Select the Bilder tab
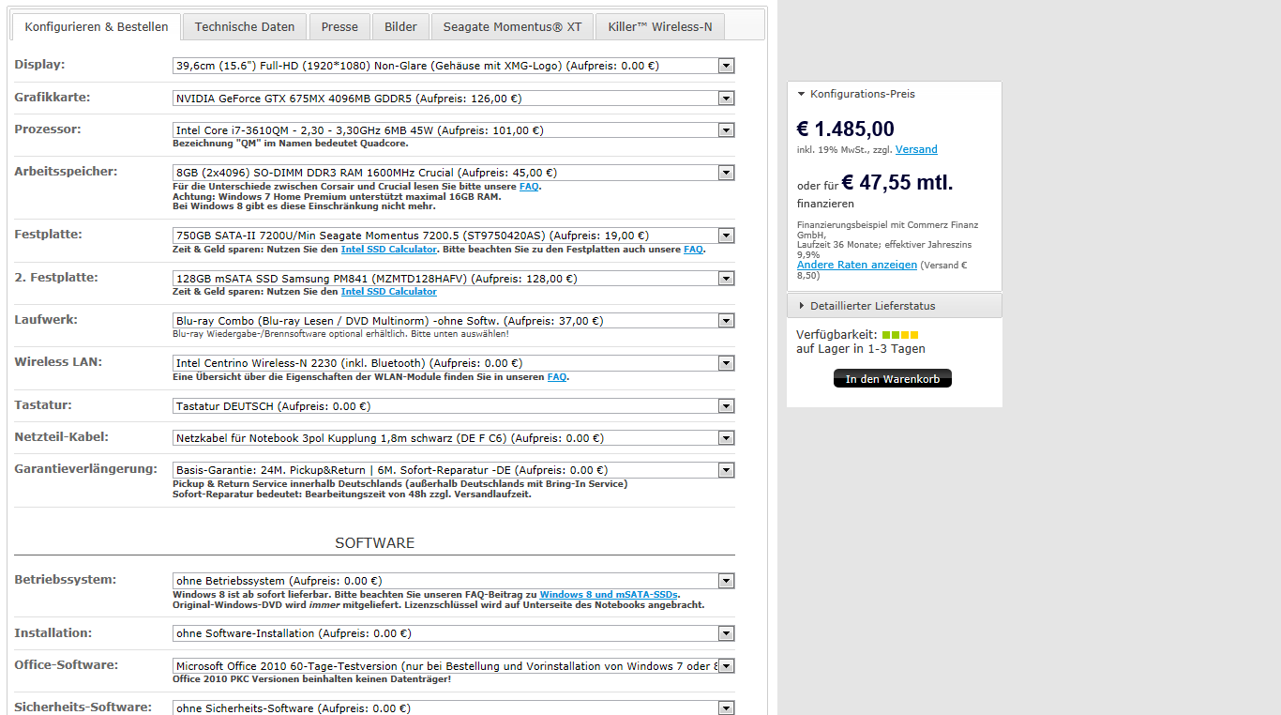Image resolution: width=1281 pixels, height=715 pixels. click(x=400, y=26)
